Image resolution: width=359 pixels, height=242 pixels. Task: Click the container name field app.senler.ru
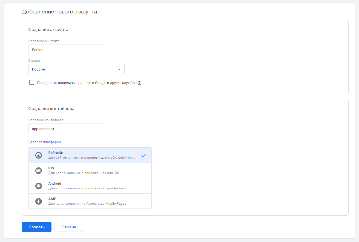pyautogui.click(x=66, y=129)
